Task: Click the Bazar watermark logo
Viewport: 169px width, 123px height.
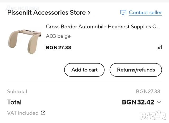Action: coord(153,116)
